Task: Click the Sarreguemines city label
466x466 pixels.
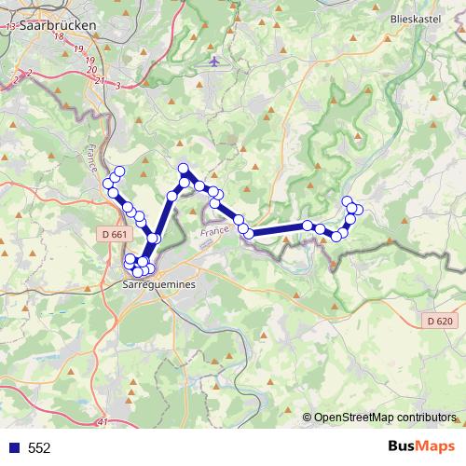Action: click(158, 284)
